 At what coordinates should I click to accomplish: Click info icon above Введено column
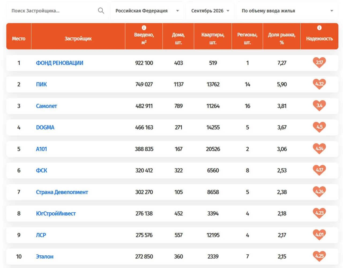(x=144, y=28)
